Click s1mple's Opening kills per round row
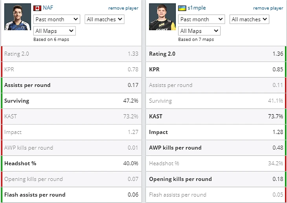 tap(216, 179)
